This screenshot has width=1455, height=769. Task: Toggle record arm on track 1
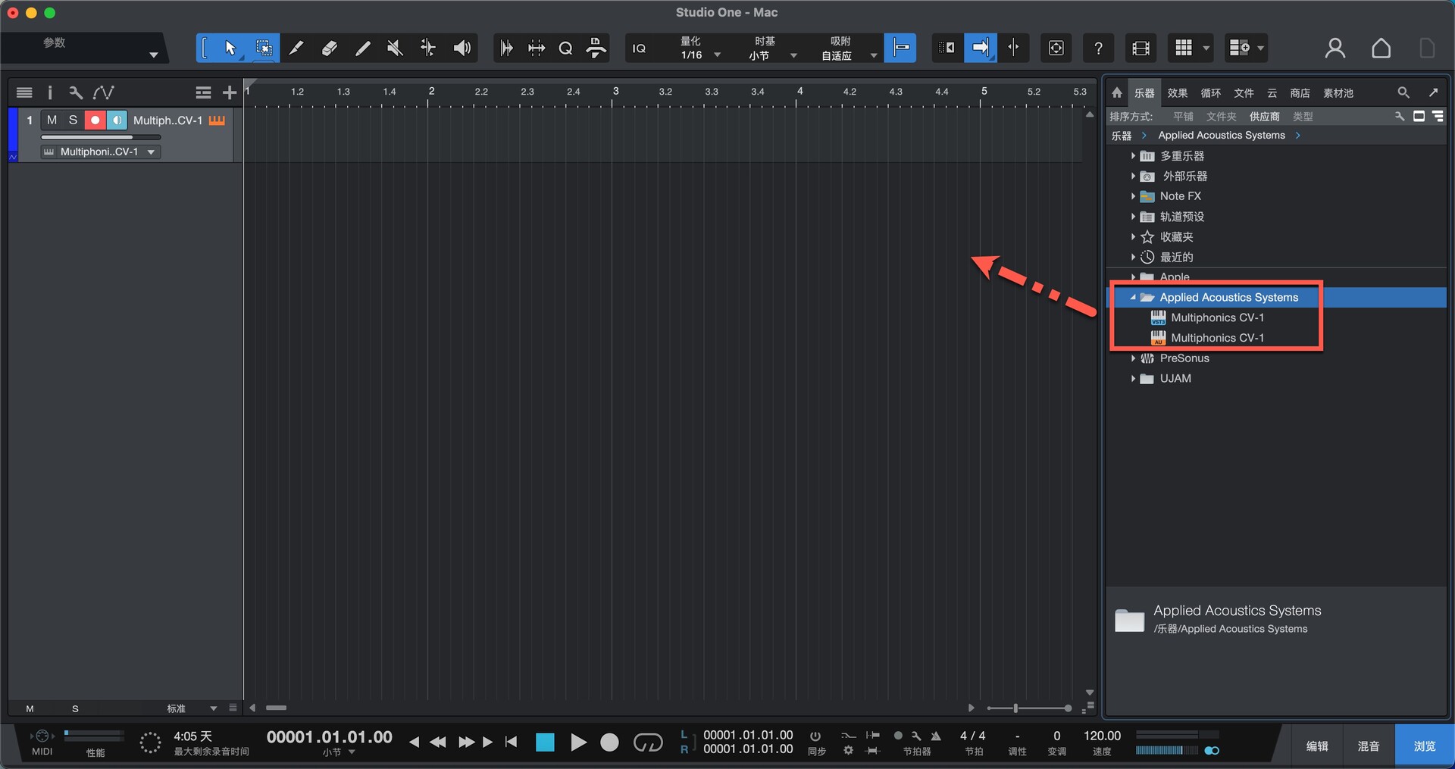[95, 120]
